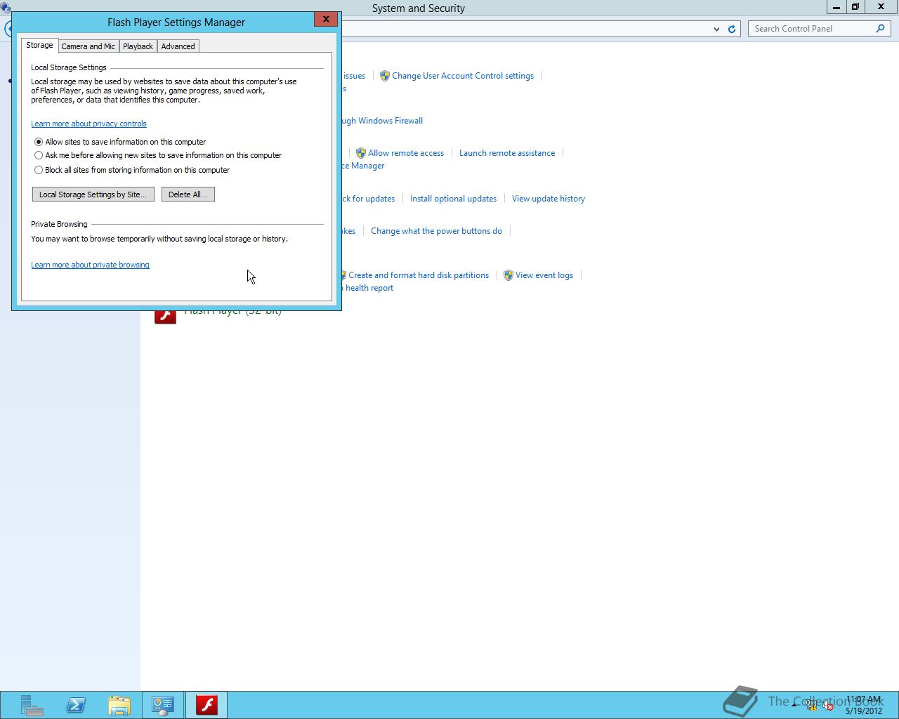Show hidden tray icons arrow
The image size is (899, 719).
tap(794, 705)
